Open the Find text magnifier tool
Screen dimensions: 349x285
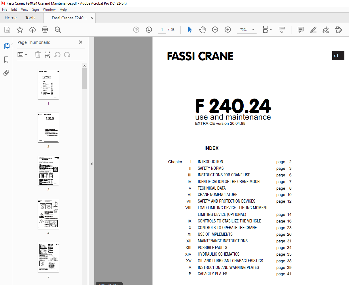click(58, 30)
